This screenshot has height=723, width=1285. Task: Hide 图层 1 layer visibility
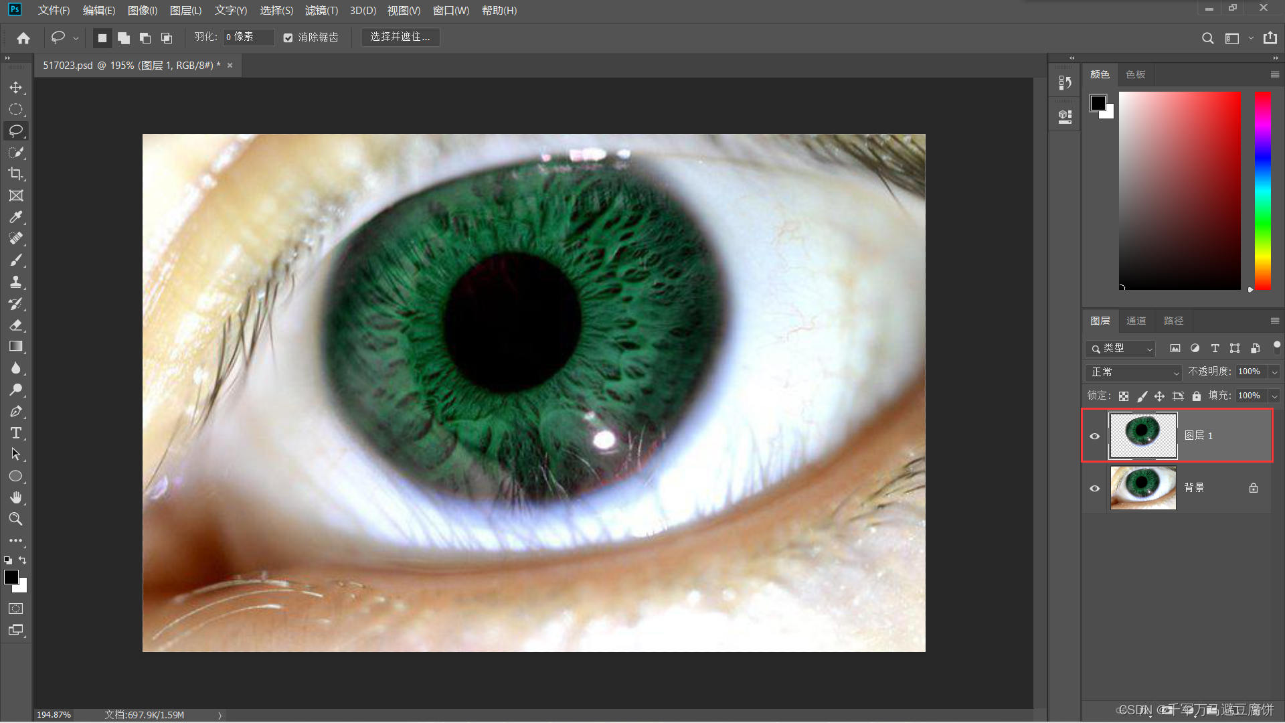[1095, 436]
